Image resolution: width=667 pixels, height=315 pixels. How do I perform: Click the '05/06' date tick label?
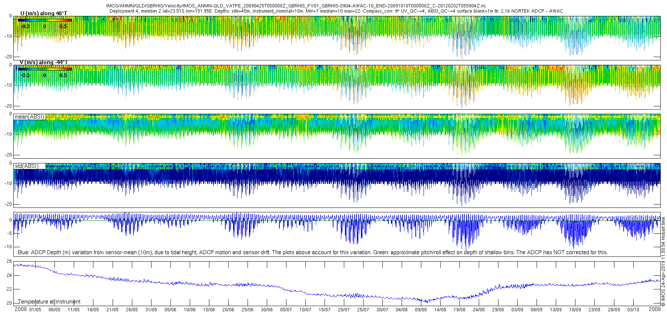(170, 310)
